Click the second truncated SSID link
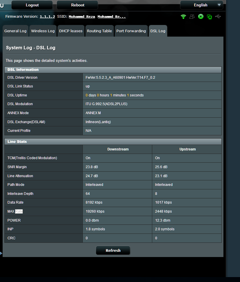The height and width of the screenshot is (282, 240). (112, 17)
